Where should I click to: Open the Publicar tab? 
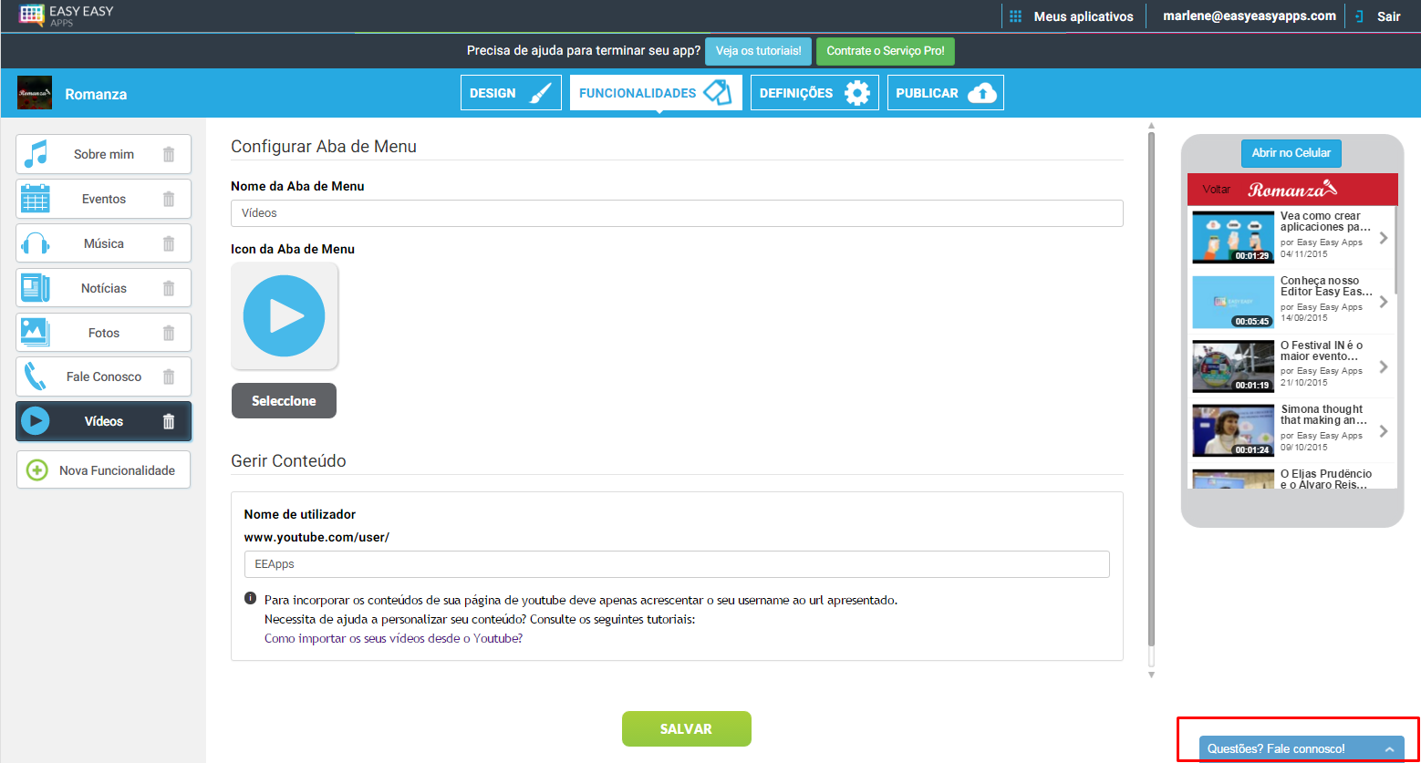point(946,93)
